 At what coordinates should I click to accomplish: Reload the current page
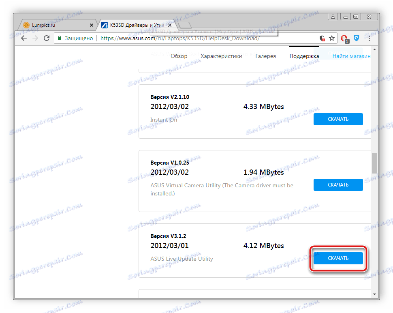[x=46, y=38]
